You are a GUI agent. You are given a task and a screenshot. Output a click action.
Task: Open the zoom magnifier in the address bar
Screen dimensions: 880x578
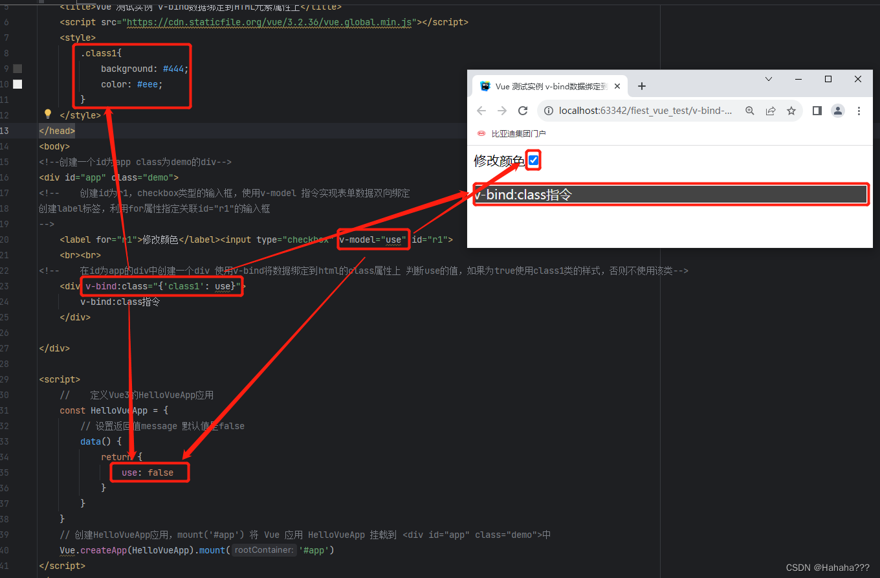pyautogui.click(x=750, y=111)
